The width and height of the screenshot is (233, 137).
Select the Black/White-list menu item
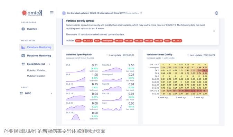(x=36, y=64)
